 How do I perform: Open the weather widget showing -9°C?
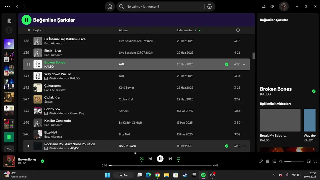click(15, 175)
